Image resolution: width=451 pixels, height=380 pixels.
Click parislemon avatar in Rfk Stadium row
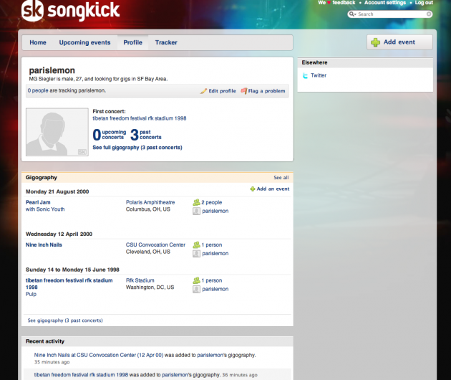[x=196, y=289]
